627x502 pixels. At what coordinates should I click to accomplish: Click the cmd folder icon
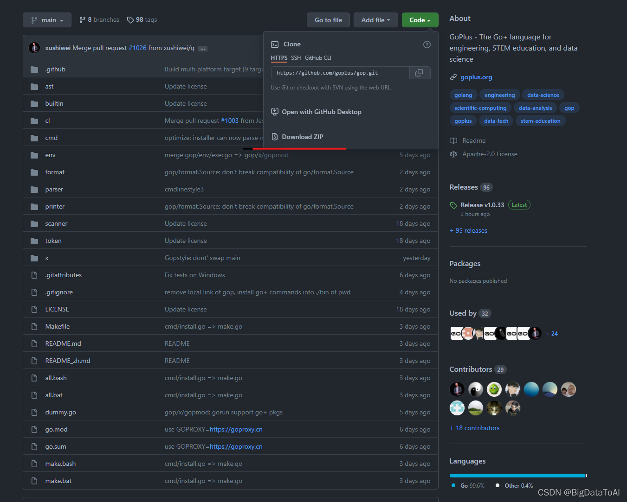(34, 138)
